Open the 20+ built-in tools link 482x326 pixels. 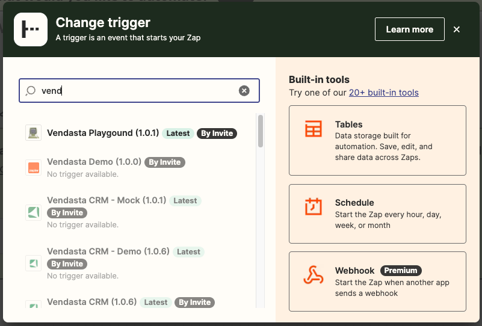pos(384,93)
